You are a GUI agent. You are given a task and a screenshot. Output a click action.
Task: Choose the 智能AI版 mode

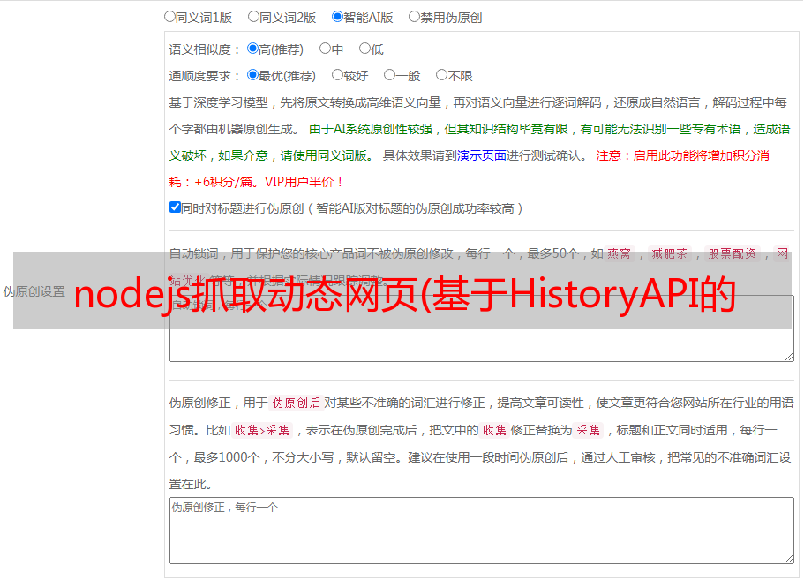point(337,16)
